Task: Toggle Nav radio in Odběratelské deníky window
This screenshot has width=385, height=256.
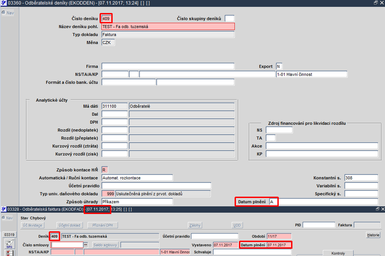Action: pyautogui.click(x=4, y=13)
